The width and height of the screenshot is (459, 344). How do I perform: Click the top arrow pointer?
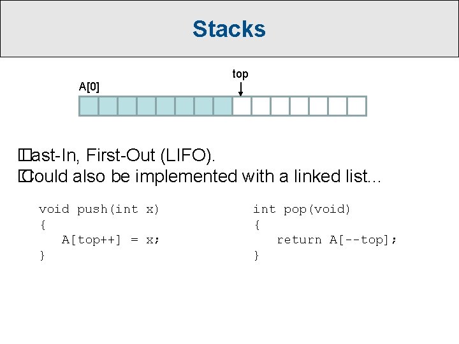coord(240,89)
